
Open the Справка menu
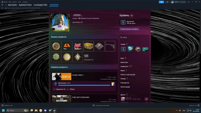click(25, 2)
